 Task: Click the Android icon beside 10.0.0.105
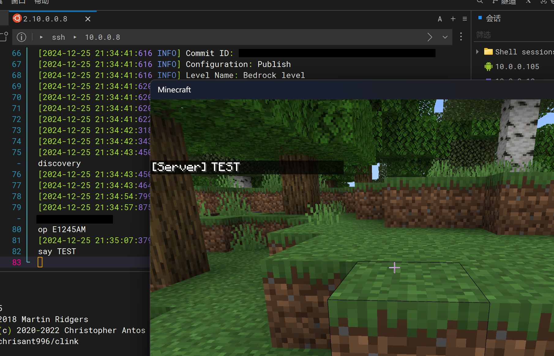488,66
